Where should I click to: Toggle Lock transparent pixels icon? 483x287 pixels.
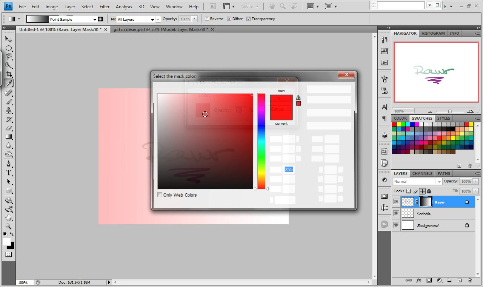tap(408, 191)
